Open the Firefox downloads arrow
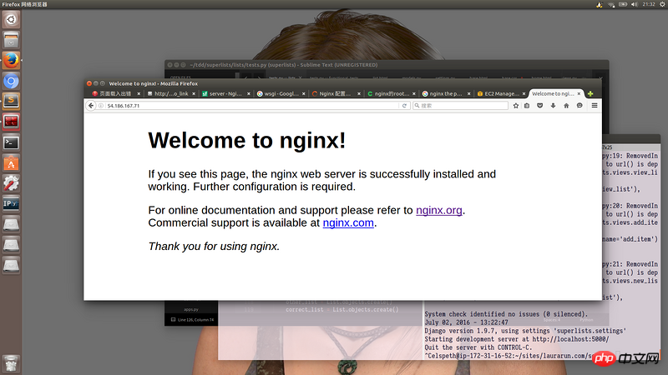This screenshot has height=375, width=668. (x=553, y=106)
